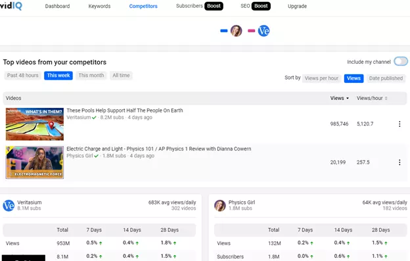Open These Pools video thumbnail
Image resolution: width=410 pixels, height=261 pixels.
coord(35,124)
